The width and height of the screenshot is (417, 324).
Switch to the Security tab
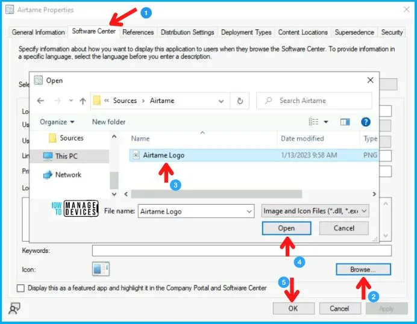tap(392, 32)
